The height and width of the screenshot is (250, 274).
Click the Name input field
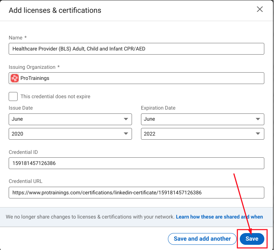pos(136,49)
